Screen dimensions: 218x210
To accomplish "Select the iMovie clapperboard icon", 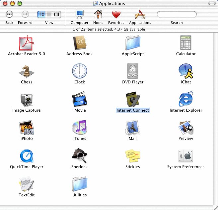I will 80,99.
